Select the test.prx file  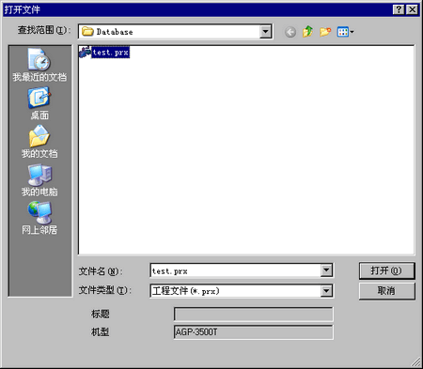point(104,53)
